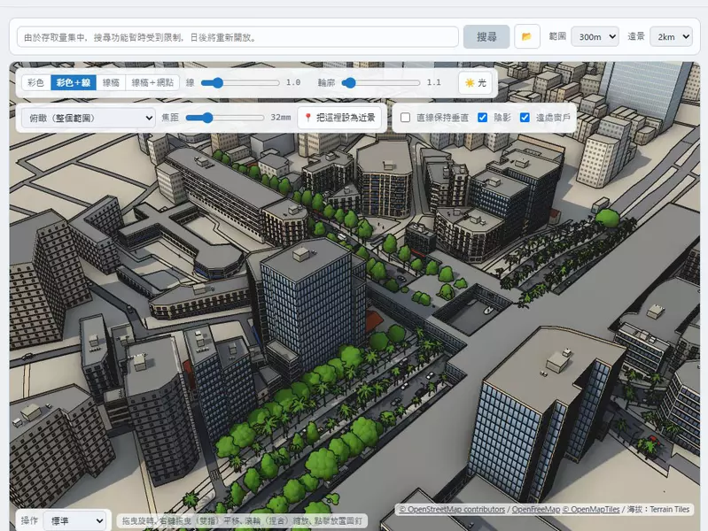Click the '1.1' outline value
Image resolution: width=708 pixels, height=531 pixels.
pyautogui.click(x=434, y=82)
